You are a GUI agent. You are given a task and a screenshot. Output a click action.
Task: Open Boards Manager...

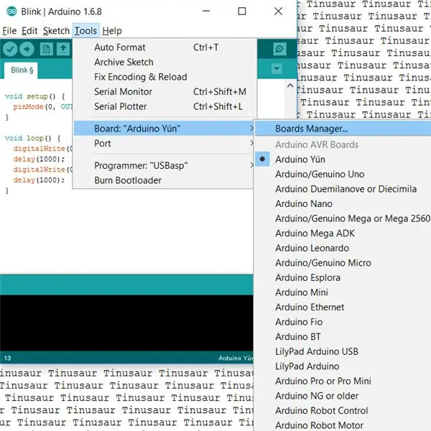(x=343, y=129)
